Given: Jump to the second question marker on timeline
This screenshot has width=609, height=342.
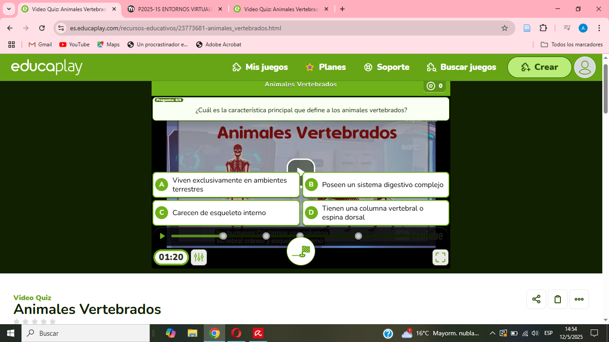Looking at the screenshot, I should coord(266,236).
